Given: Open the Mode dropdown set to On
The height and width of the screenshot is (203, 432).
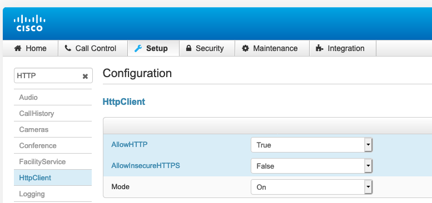Looking at the screenshot, I should click(311, 187).
